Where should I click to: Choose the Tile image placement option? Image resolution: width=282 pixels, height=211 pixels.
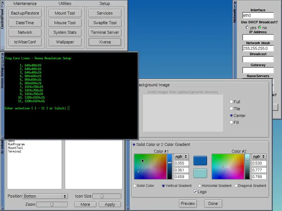231,109
